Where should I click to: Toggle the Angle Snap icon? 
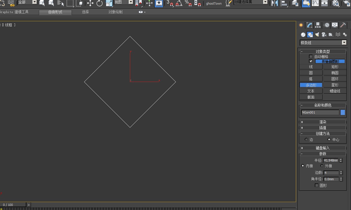tap(179, 3)
